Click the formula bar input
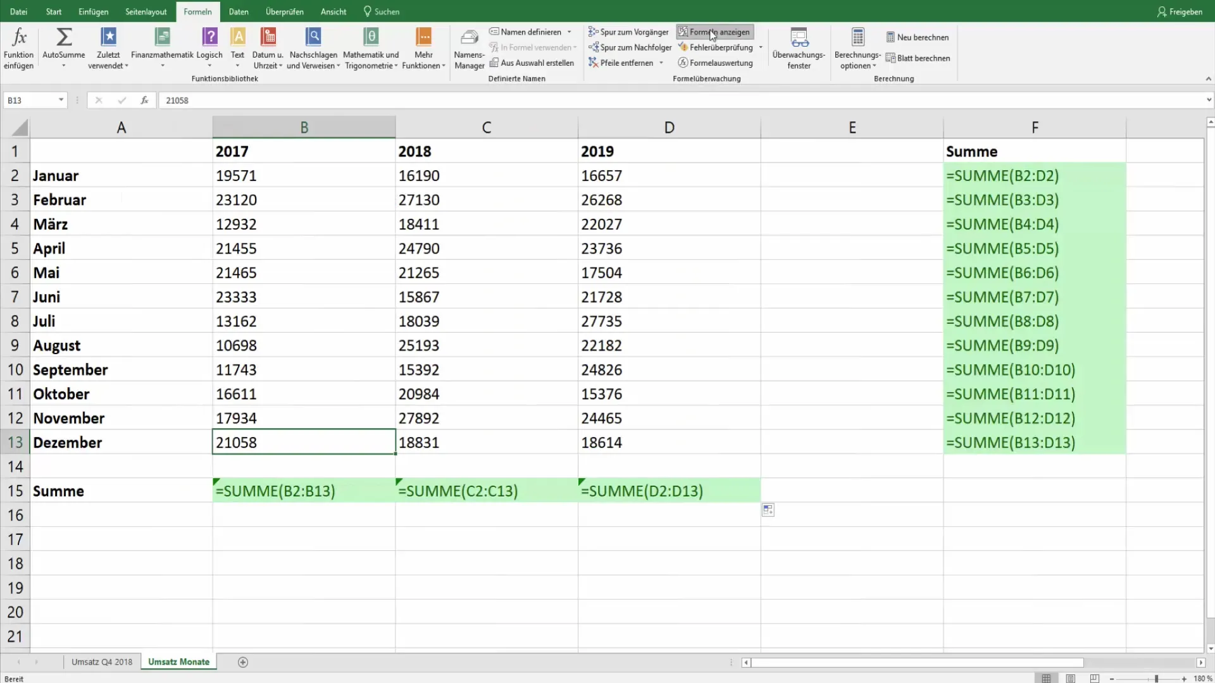This screenshot has width=1215, height=683. [x=680, y=100]
